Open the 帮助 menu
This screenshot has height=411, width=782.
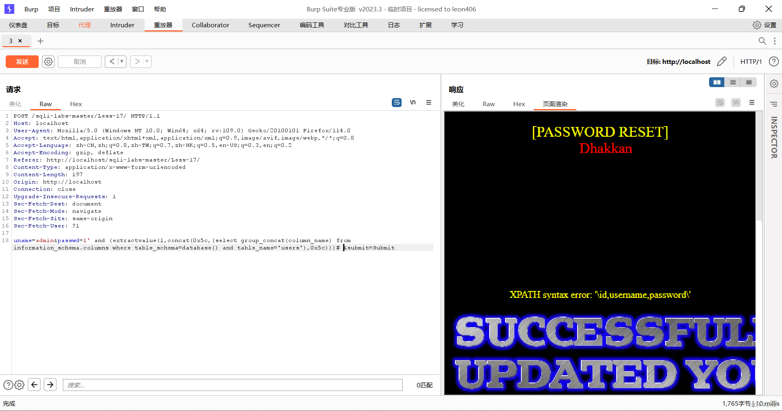[x=160, y=9]
